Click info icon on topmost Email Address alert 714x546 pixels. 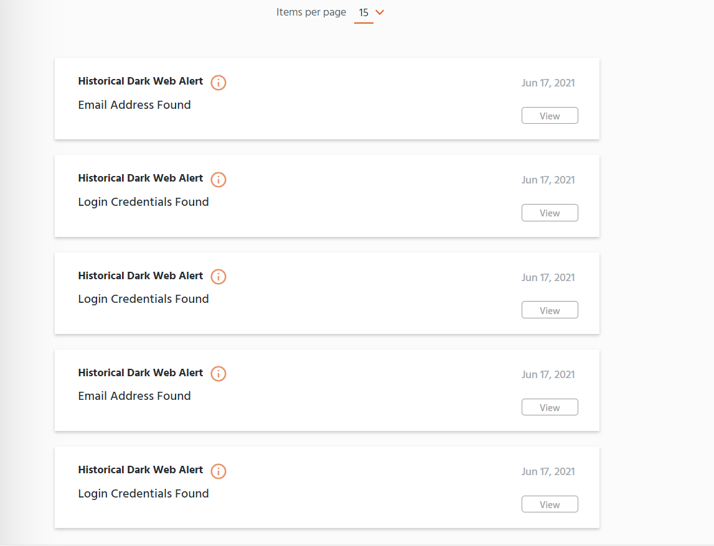click(218, 83)
